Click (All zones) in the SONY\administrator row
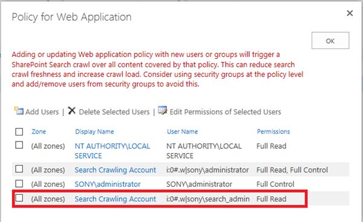363x222 pixels. [48, 184]
